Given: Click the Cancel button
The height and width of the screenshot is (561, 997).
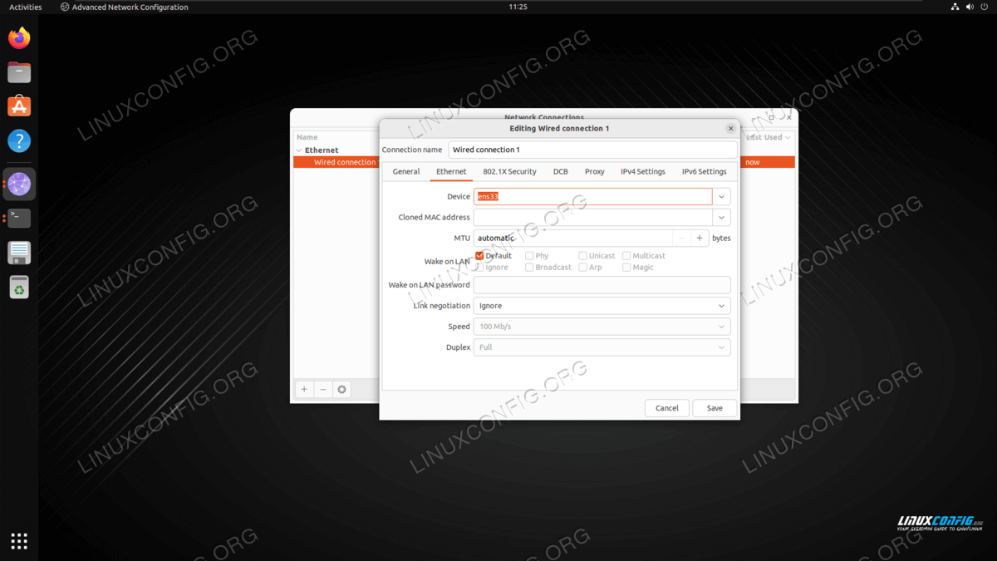Looking at the screenshot, I should [667, 408].
